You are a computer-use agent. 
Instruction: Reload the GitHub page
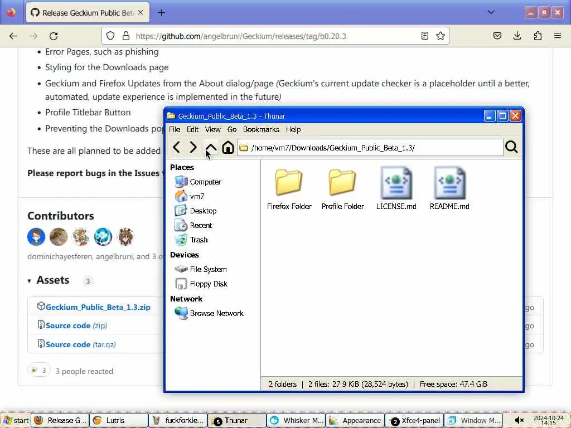click(54, 36)
